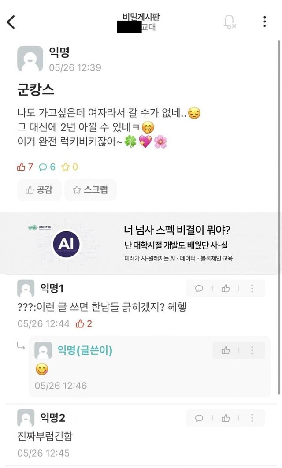Click 익명2's profile avatar
Image resolution: width=282 pixels, height=468 pixels.
pos(26,418)
